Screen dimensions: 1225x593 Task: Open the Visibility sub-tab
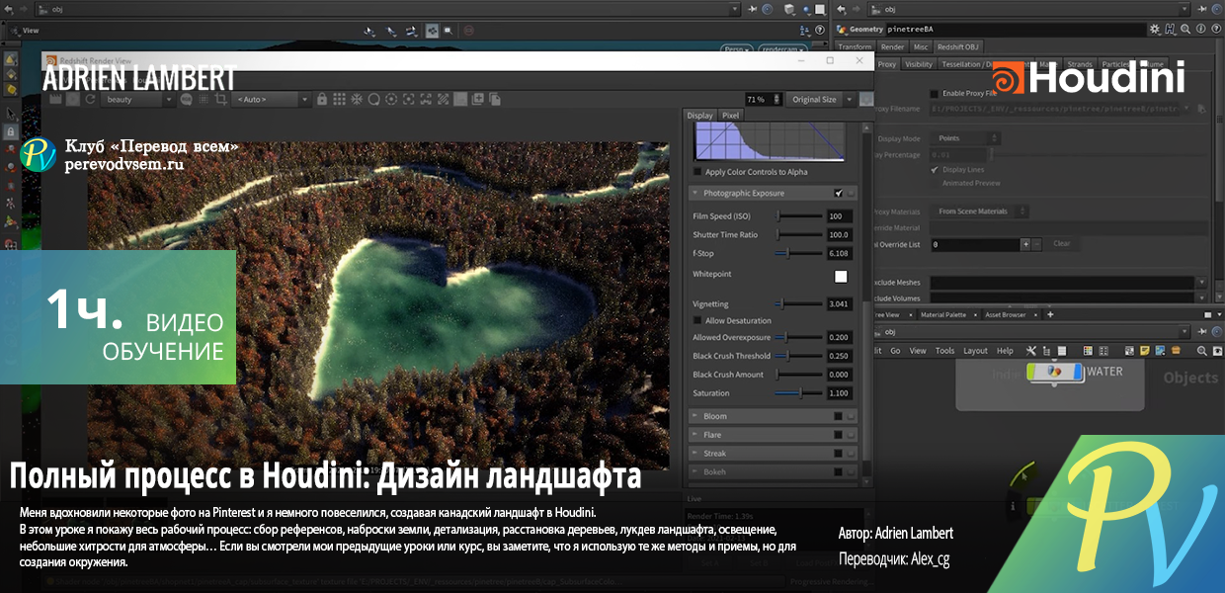pyautogui.click(x=919, y=64)
